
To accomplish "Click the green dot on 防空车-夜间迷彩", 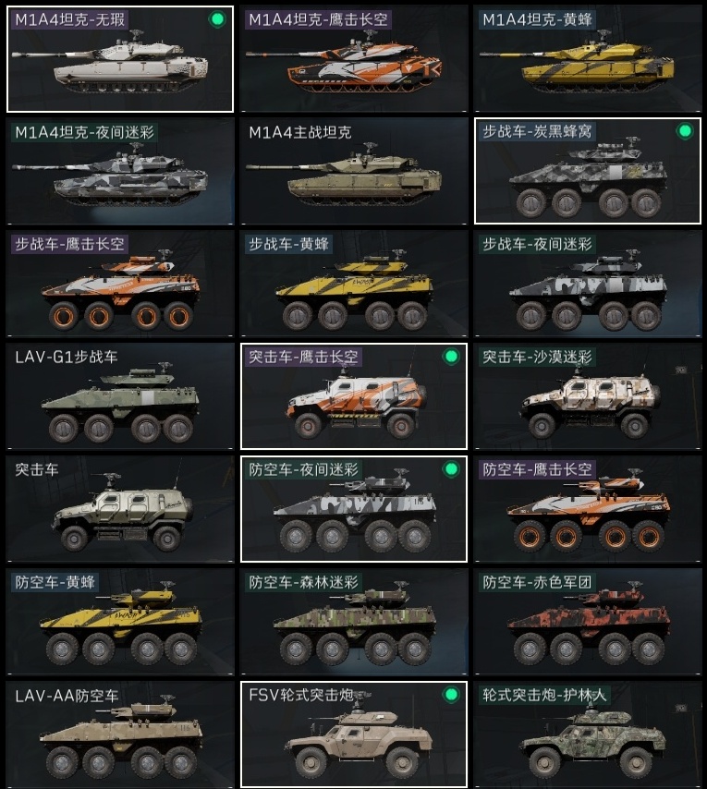I will (451, 469).
